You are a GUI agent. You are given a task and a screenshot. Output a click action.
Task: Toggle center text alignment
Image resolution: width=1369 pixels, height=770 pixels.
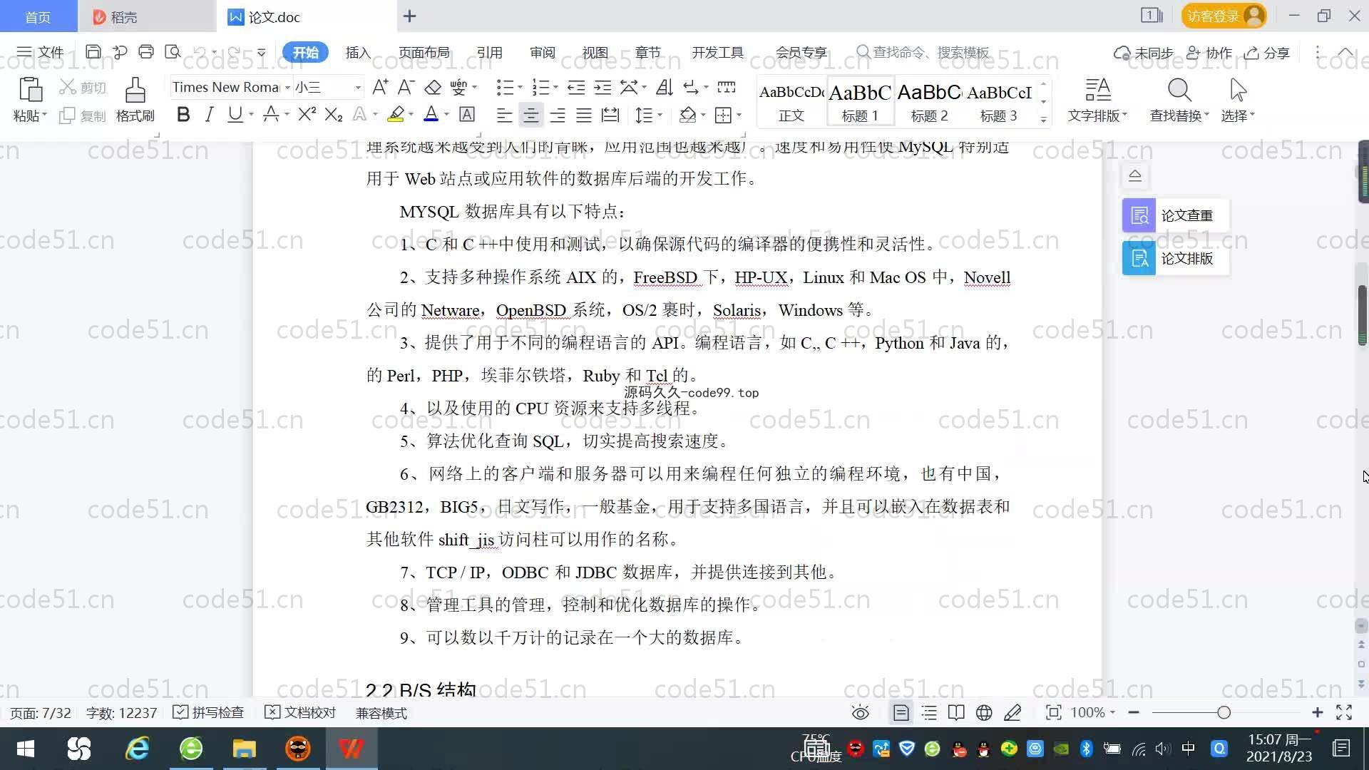point(530,115)
